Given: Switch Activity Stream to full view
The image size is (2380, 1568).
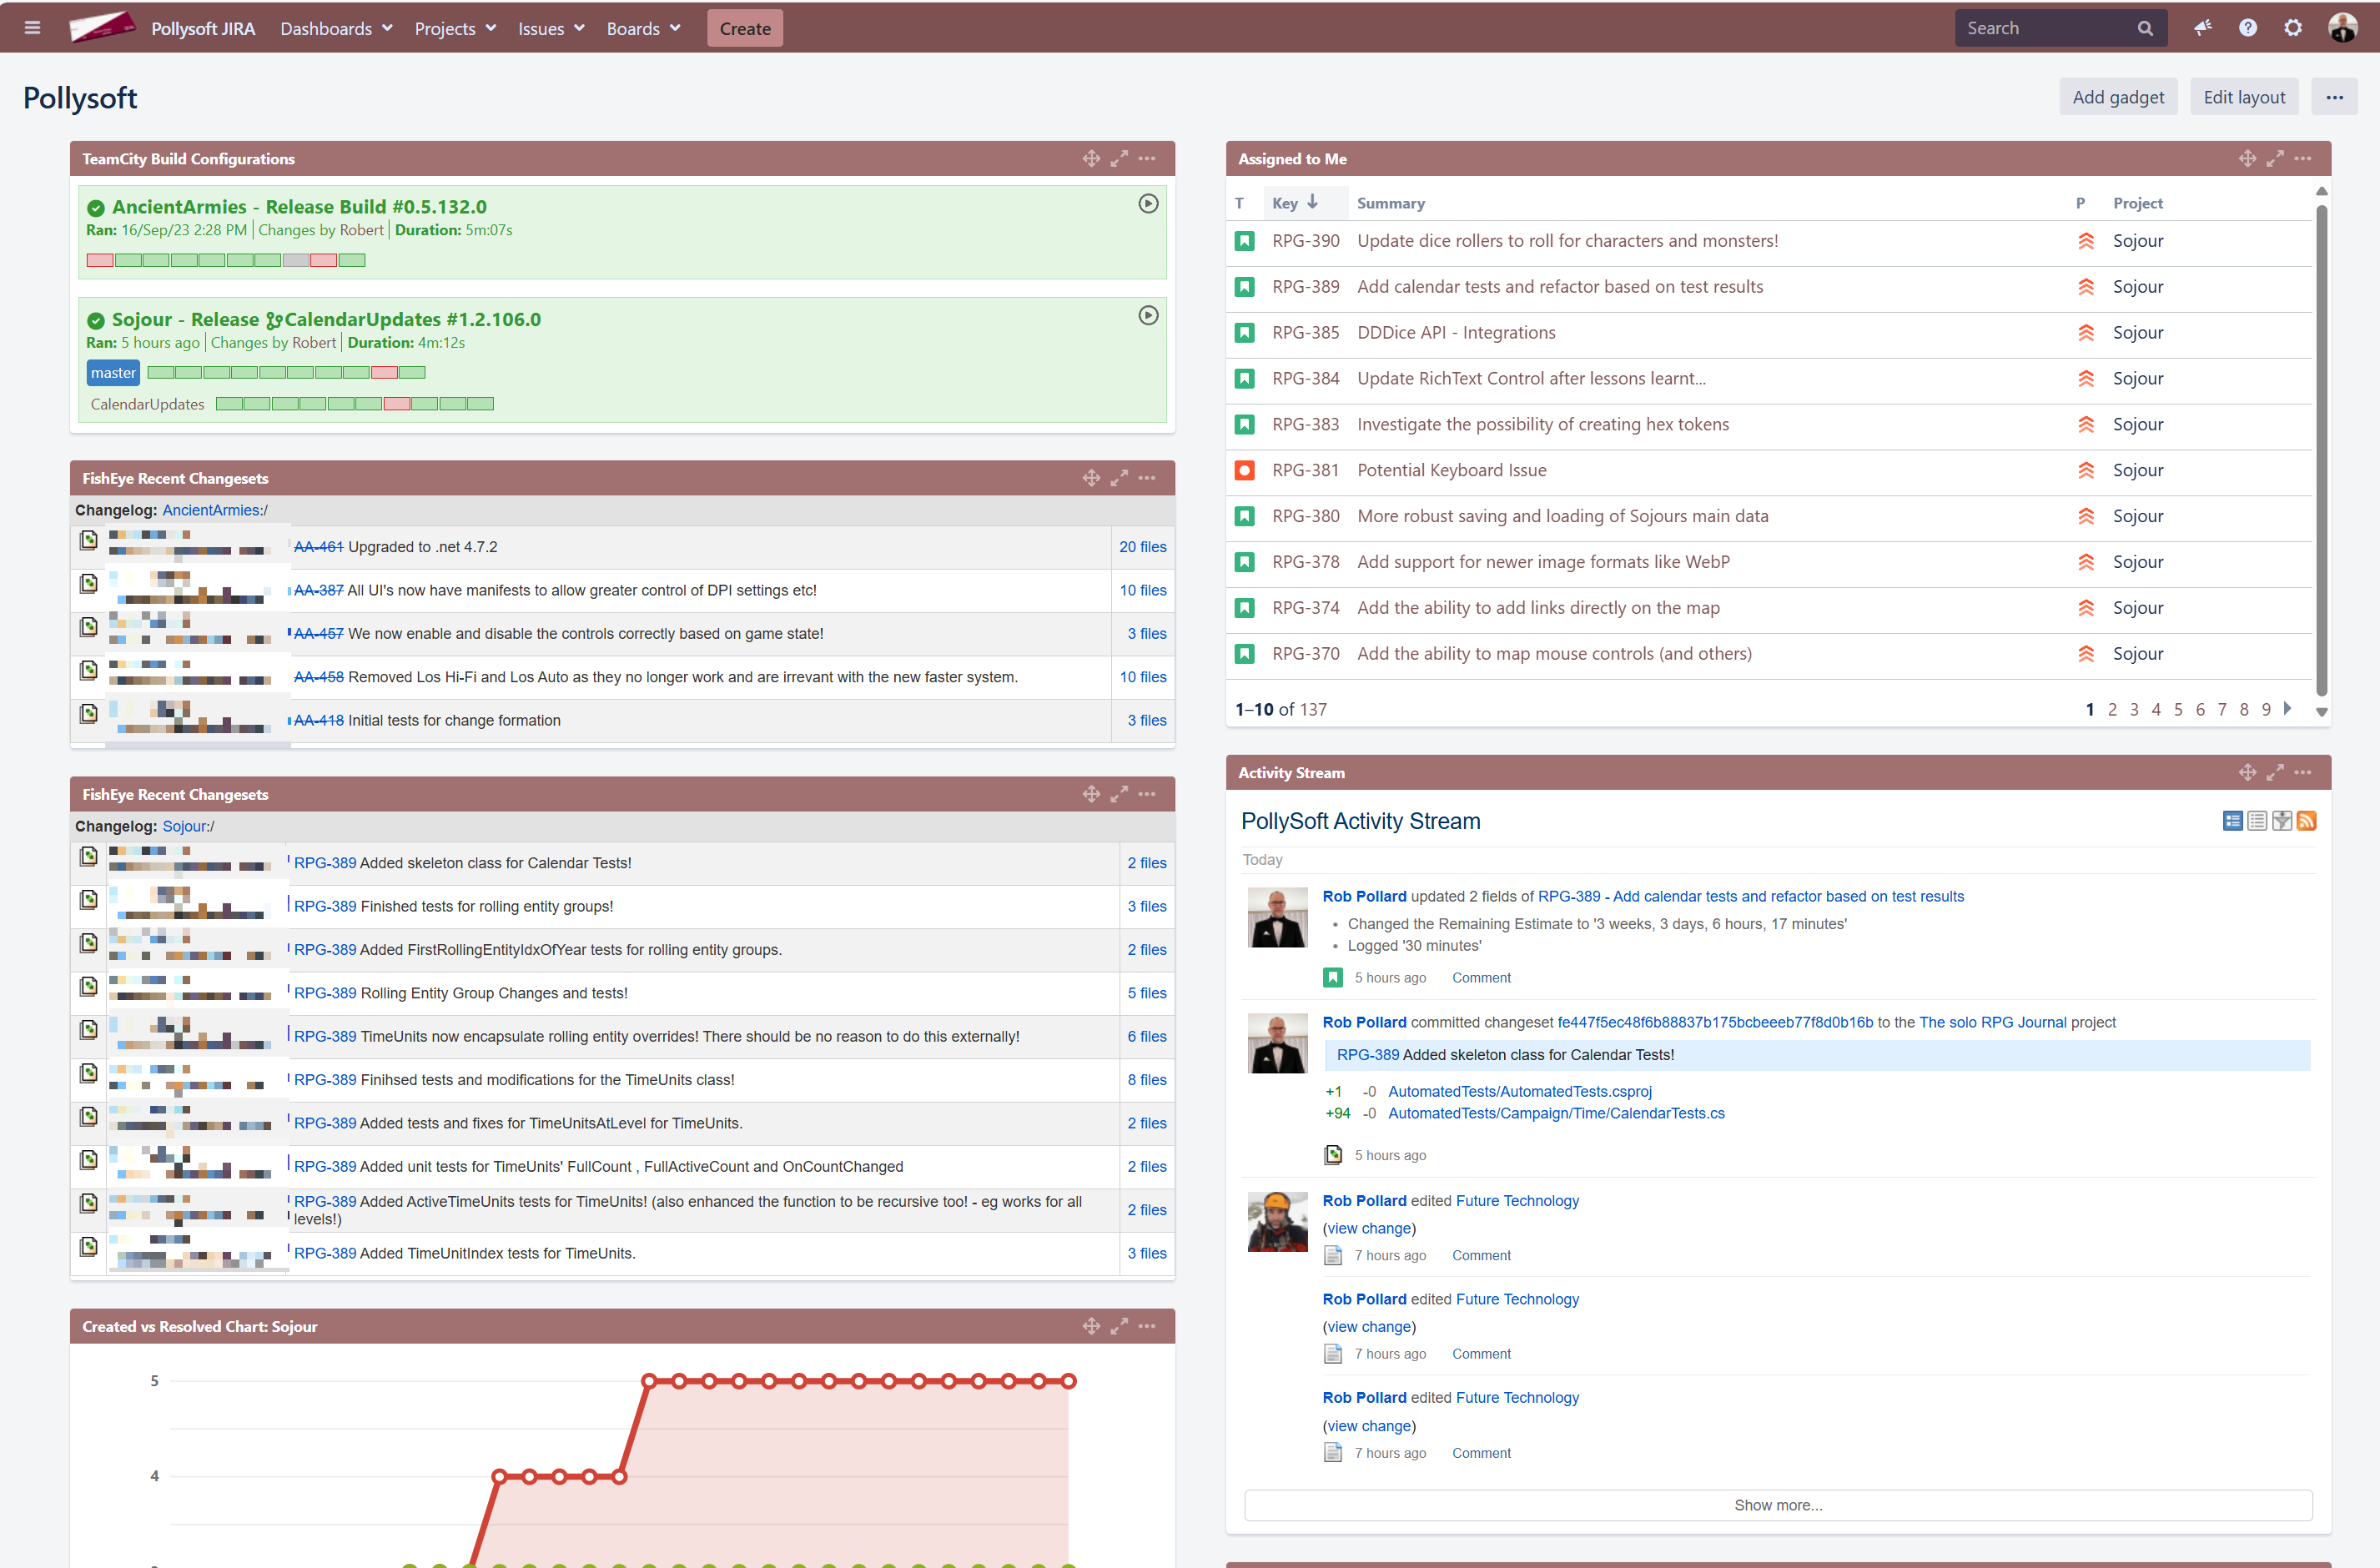Looking at the screenshot, I should [2232, 821].
